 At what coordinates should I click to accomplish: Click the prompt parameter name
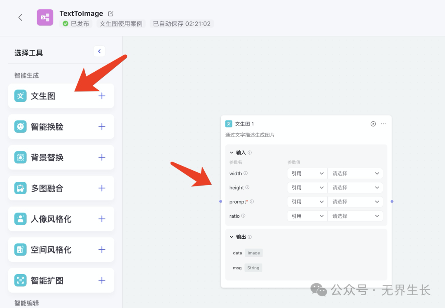pyautogui.click(x=238, y=202)
